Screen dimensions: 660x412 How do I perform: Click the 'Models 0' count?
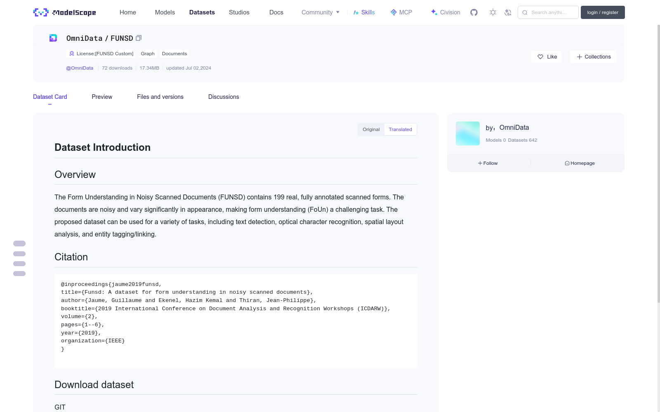[496, 140]
